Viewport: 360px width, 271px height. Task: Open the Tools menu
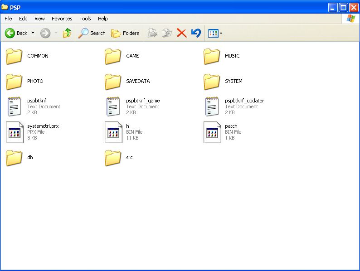[x=85, y=19]
